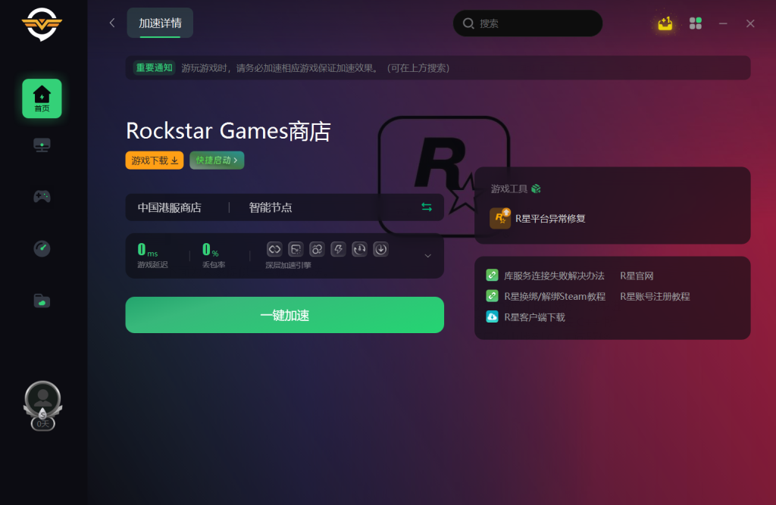Click link icon beside 库服务连接失败解决办法
This screenshot has height=505, width=776.
tap(492, 275)
